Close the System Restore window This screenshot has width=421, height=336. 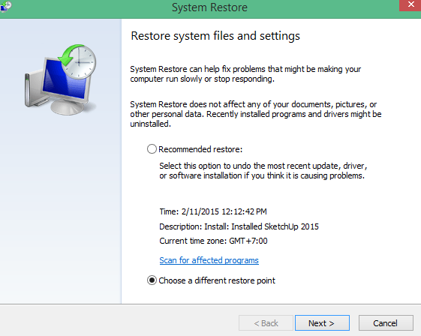(x=410, y=4)
